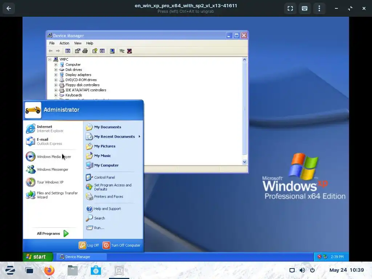372x279 pixels.
Task: Launch Firefox from the host taskbar
Action: [49, 270]
